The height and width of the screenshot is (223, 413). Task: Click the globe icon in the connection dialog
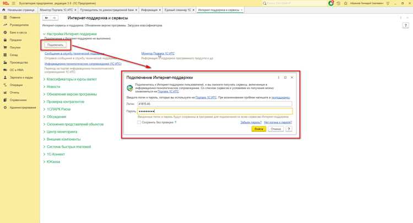tap(129, 88)
